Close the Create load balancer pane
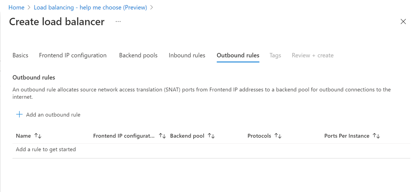Screen dimensions: 417x192 [x=403, y=21]
